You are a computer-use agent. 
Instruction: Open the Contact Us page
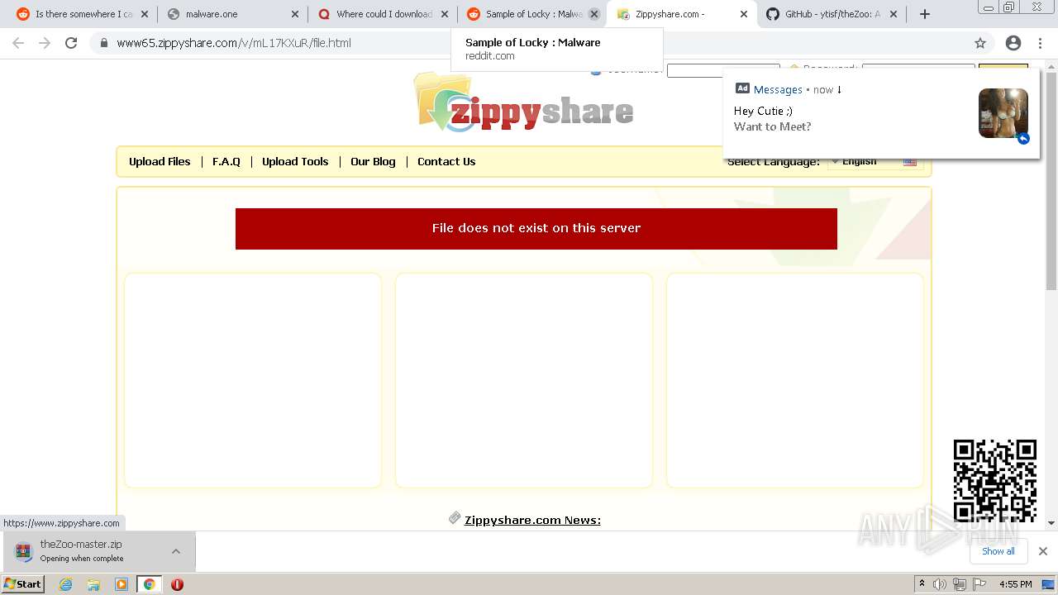tap(446, 161)
